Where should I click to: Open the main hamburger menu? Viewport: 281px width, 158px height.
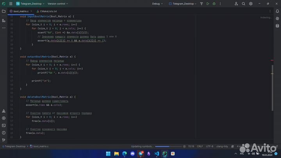tap(11, 4)
